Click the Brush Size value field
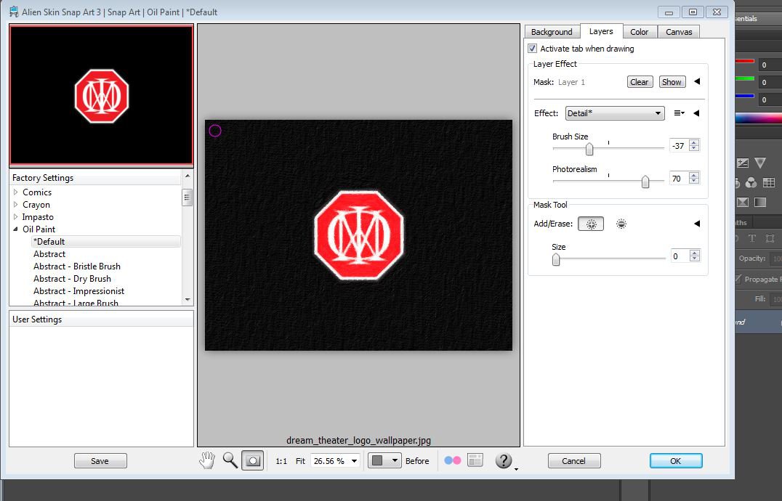The width and height of the screenshot is (782, 501). tap(678, 146)
